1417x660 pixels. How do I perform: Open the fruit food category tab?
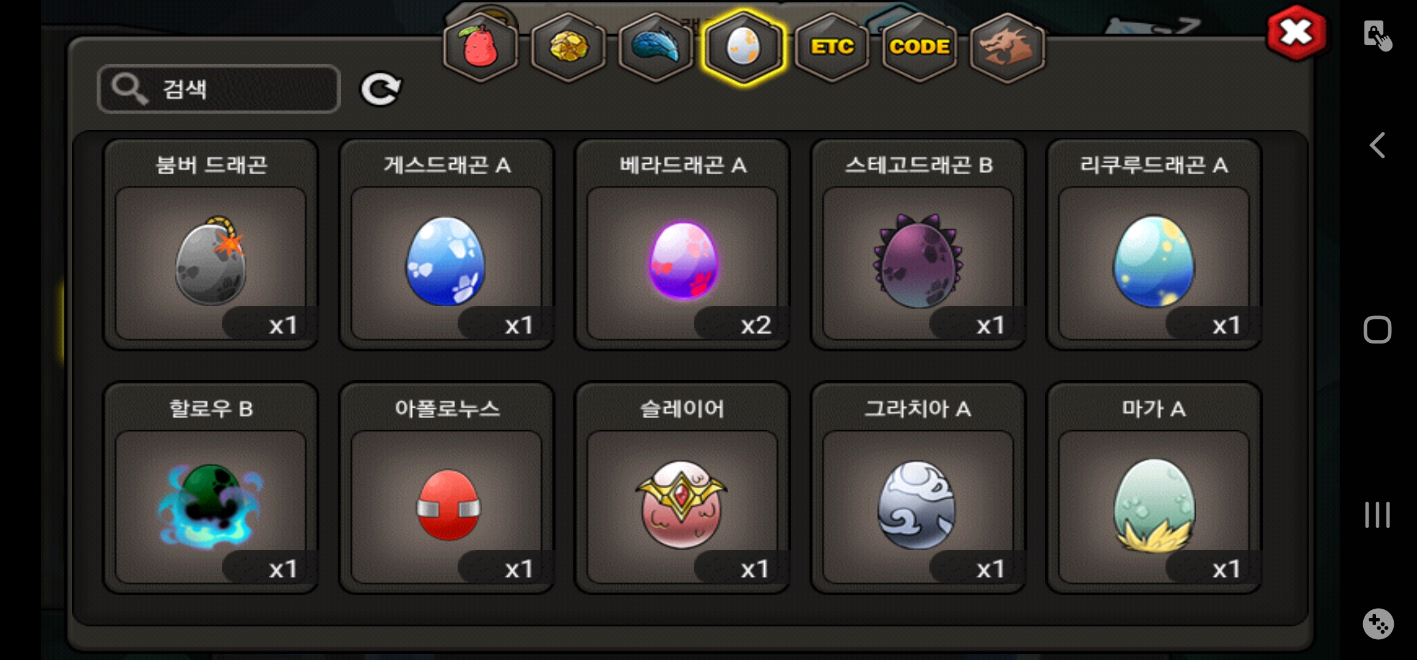tap(481, 47)
